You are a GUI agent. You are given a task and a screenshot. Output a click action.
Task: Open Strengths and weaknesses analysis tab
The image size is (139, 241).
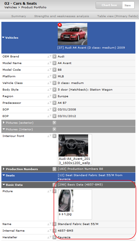(62, 16)
